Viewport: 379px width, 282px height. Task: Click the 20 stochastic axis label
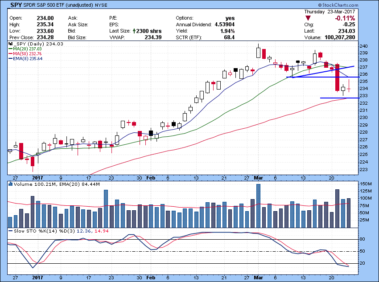(x=363, y=263)
